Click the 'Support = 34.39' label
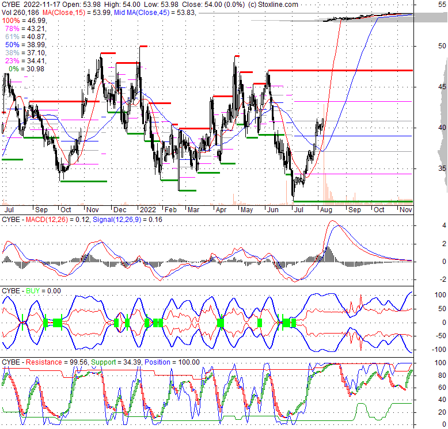The height and width of the screenshot is (429, 448). [x=116, y=362]
